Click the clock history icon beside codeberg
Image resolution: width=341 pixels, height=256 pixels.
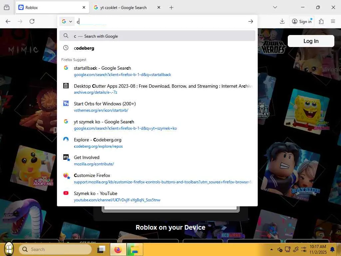[x=66, y=48]
